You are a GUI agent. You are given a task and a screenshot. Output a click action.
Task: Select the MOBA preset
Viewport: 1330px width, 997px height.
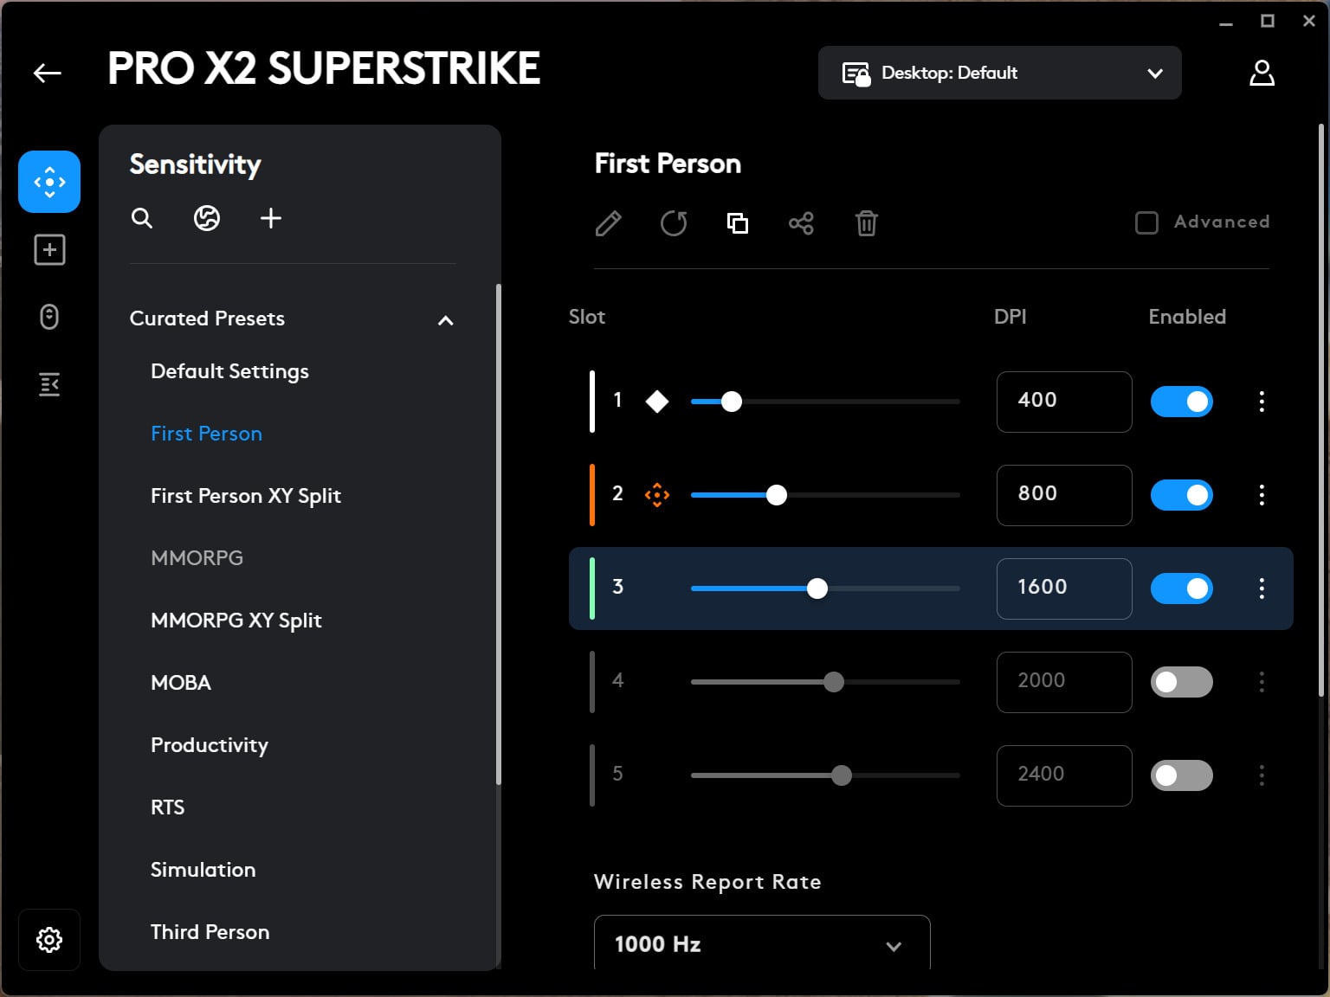[x=180, y=683]
